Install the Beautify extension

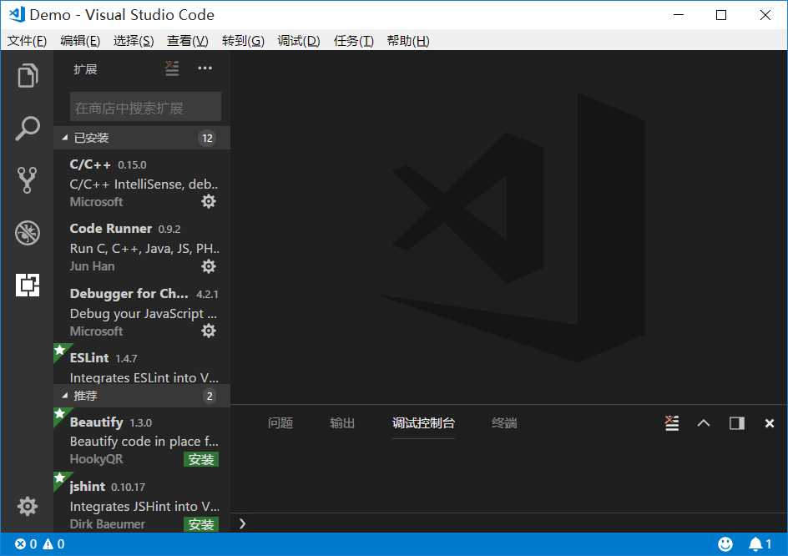pos(201,459)
